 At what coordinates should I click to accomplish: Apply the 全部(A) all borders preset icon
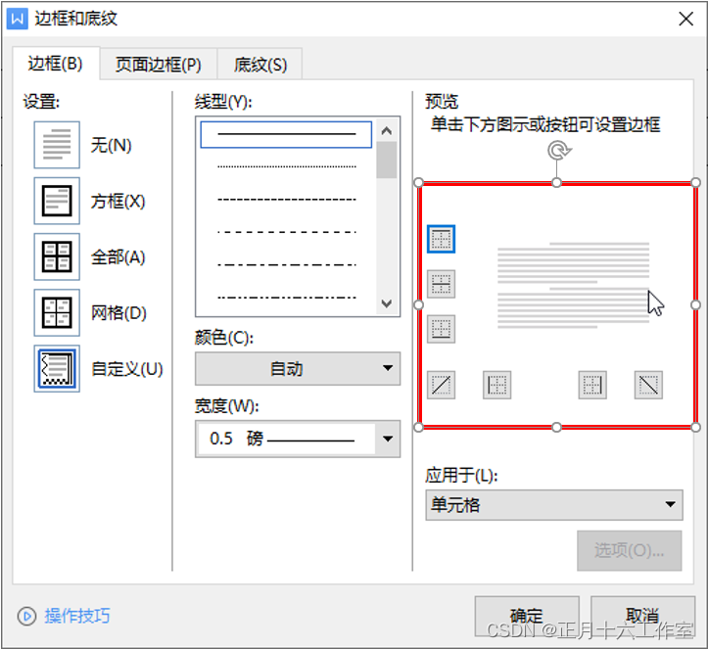click(57, 256)
